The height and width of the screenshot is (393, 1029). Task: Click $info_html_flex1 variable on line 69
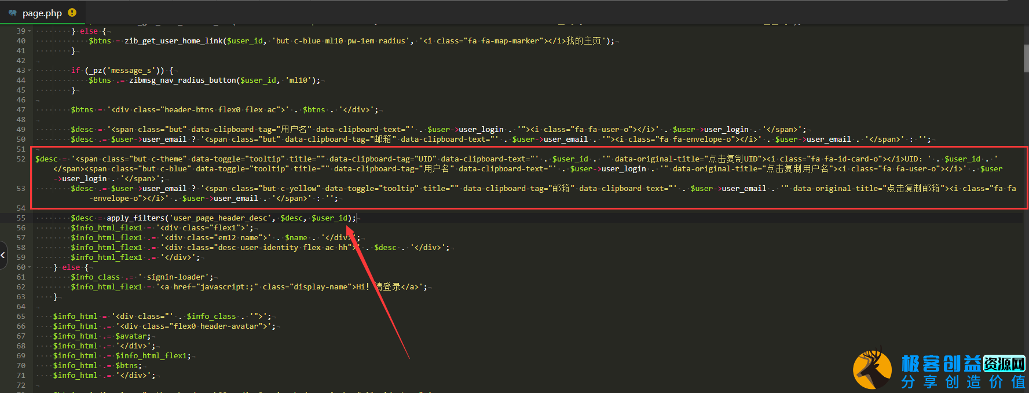point(151,356)
